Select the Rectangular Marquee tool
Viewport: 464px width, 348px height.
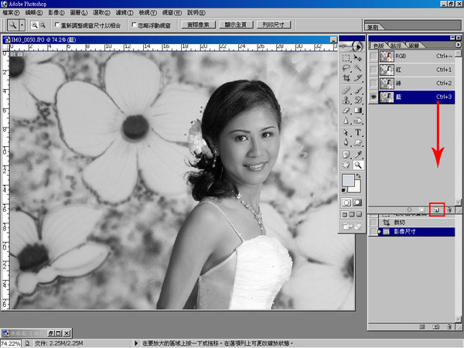[346, 57]
